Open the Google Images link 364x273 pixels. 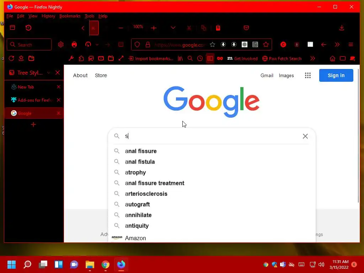click(x=286, y=75)
